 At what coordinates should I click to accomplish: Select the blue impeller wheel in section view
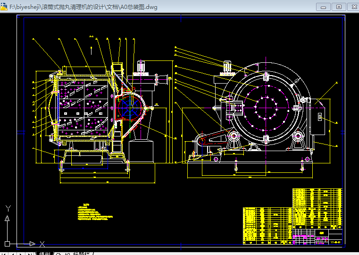click(130, 108)
